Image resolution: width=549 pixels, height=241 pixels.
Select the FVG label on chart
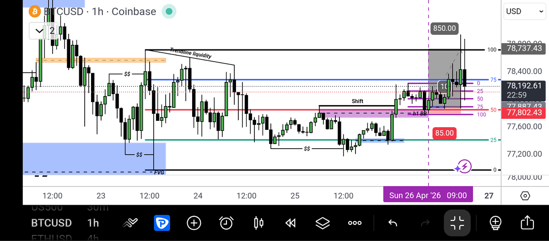(159, 172)
